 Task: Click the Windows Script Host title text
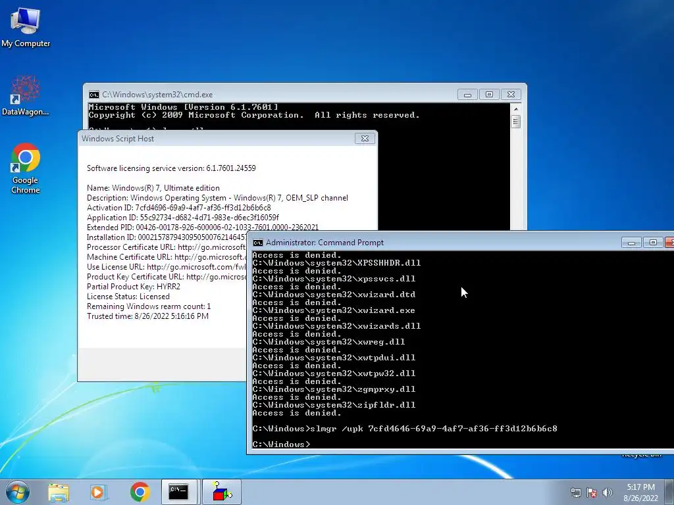[x=118, y=139]
